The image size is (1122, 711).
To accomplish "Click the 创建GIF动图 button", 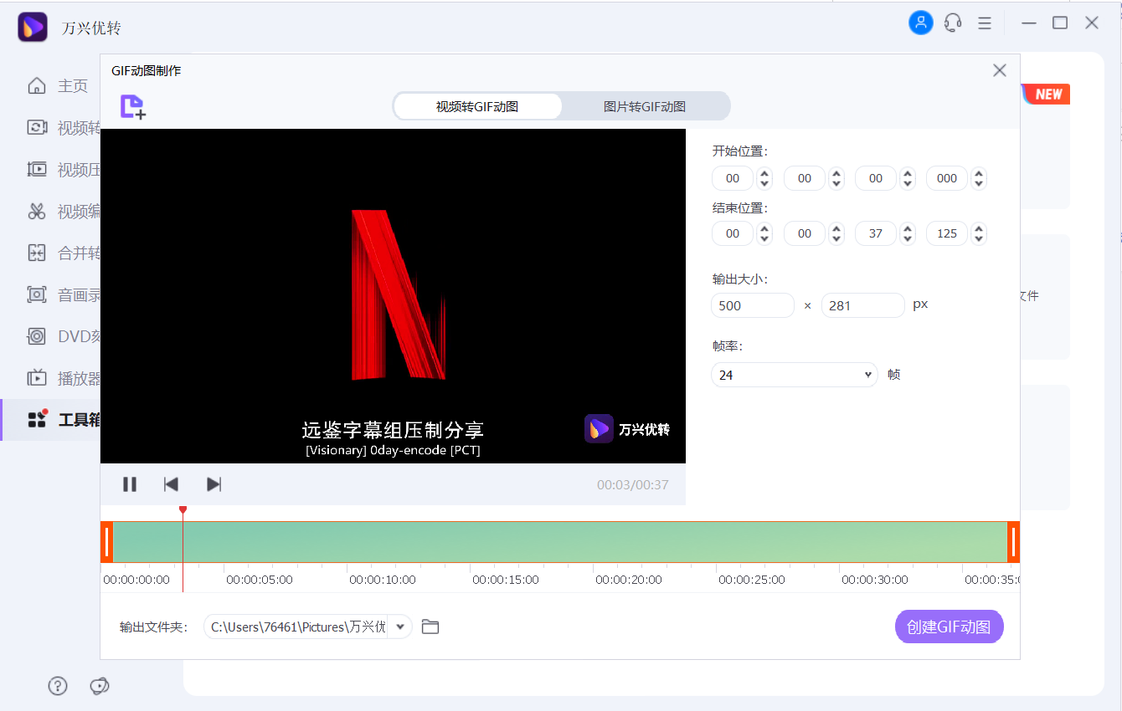I will click(x=949, y=627).
